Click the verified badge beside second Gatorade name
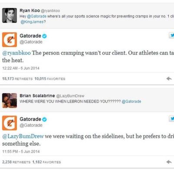 coord(44,119)
